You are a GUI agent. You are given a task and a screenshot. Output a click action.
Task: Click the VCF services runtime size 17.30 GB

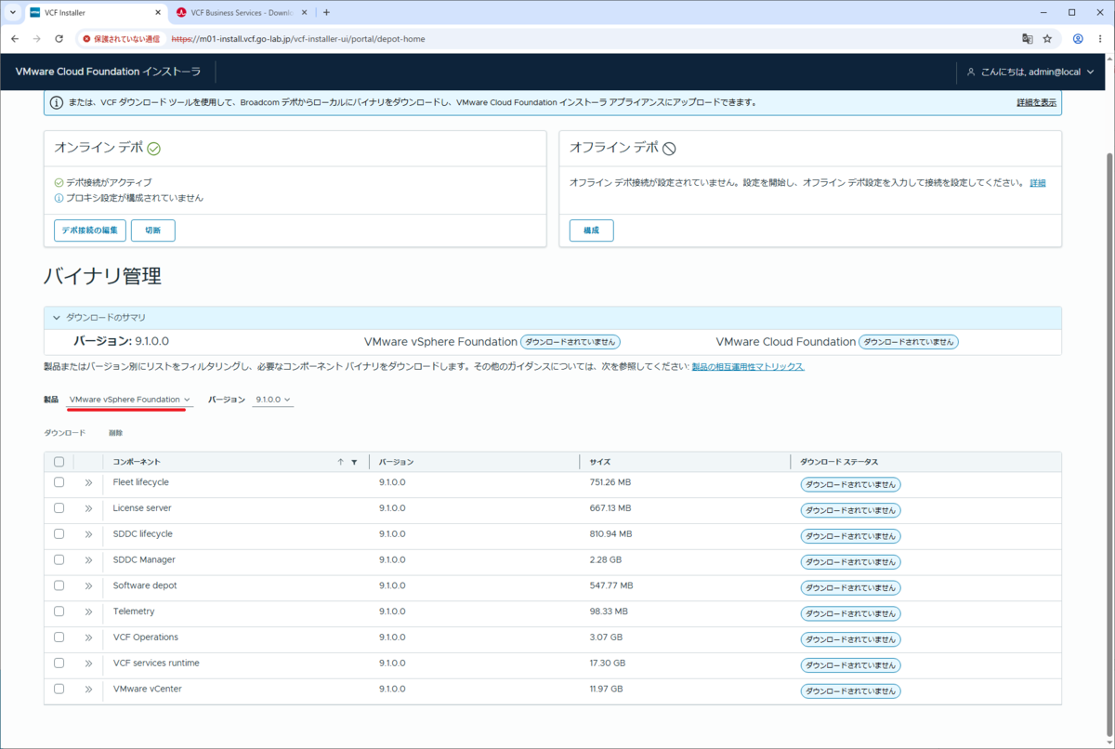pos(607,664)
